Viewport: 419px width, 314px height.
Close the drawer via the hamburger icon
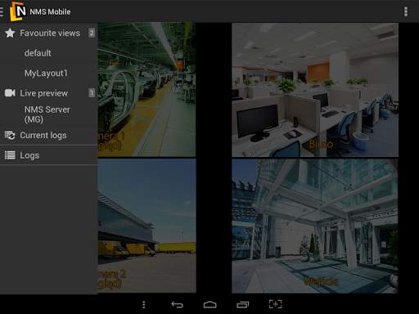pyautogui.click(x=2, y=11)
